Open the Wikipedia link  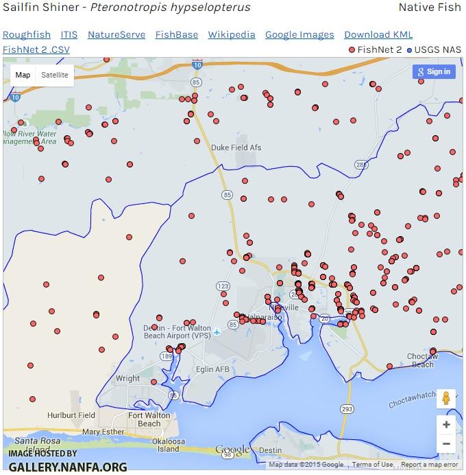tap(232, 34)
